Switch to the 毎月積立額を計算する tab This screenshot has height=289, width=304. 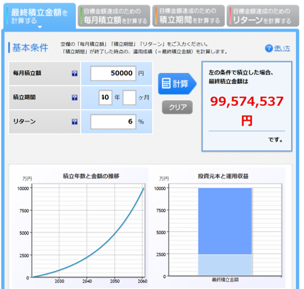point(114,16)
